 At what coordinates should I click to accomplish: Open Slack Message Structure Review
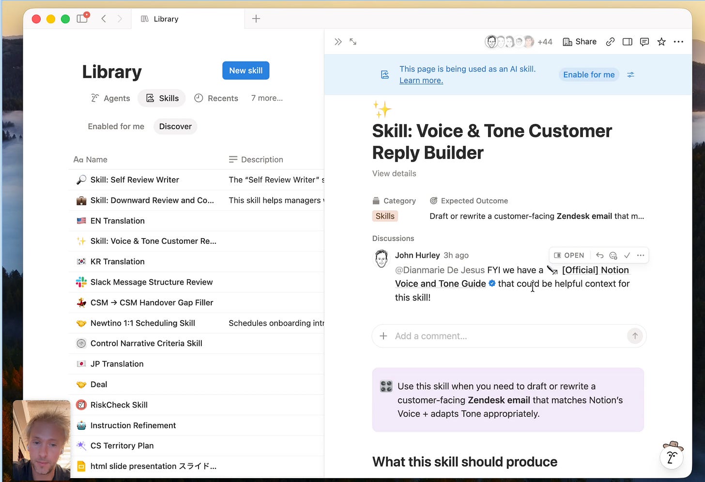[x=152, y=282]
